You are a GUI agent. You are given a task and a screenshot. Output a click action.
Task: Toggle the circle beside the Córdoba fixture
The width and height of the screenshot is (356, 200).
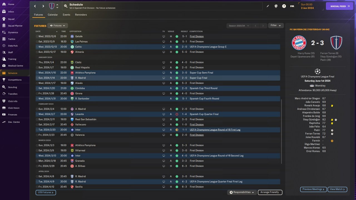[x=37, y=88]
